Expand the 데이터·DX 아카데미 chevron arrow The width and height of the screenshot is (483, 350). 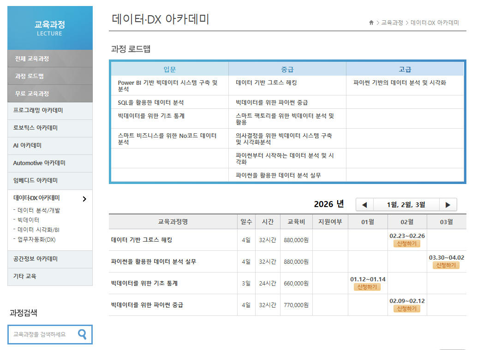[84, 199]
